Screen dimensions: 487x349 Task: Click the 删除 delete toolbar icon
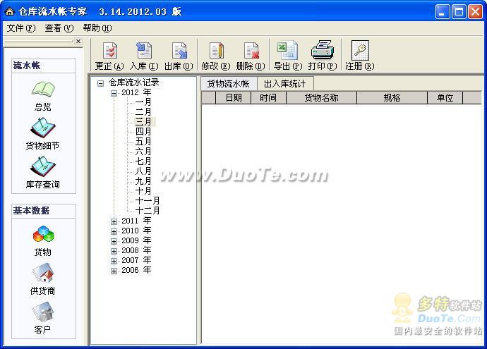click(x=251, y=50)
